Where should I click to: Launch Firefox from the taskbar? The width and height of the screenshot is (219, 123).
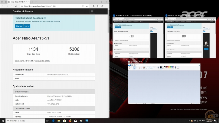pyautogui.click(x=70, y=121)
